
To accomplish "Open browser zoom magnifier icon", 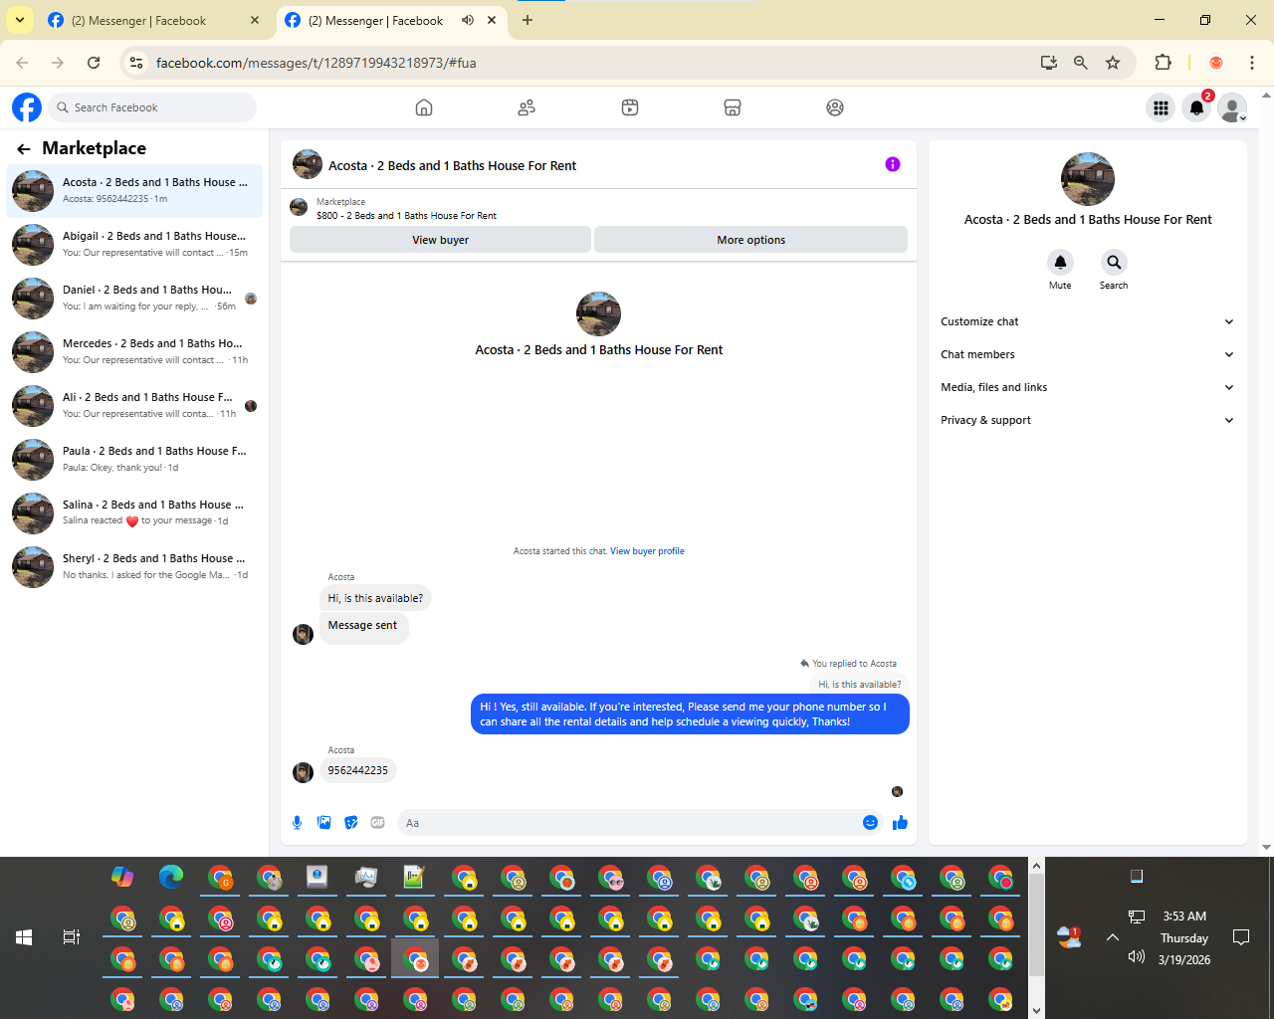I will [1080, 63].
